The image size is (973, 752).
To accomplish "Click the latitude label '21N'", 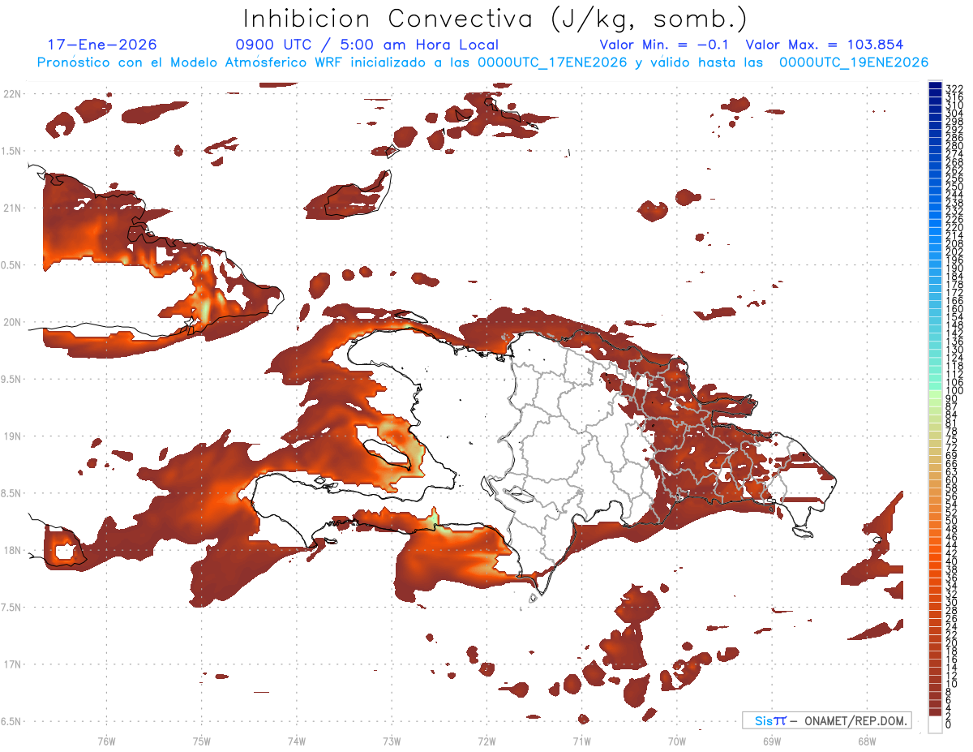I will tap(11, 208).
